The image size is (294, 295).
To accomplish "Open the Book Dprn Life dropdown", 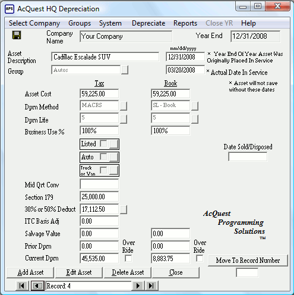I will tap(195, 119).
